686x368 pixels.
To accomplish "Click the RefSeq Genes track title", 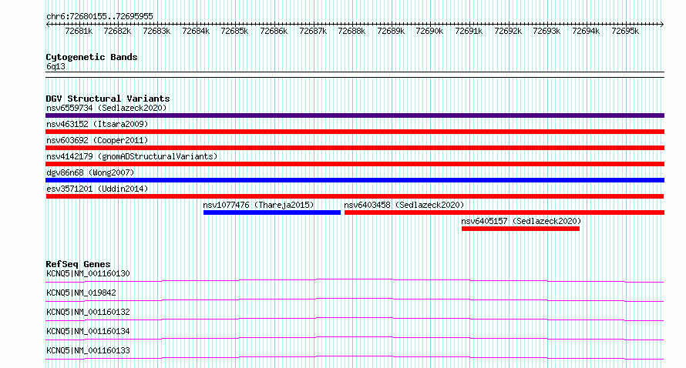I will click(78, 264).
